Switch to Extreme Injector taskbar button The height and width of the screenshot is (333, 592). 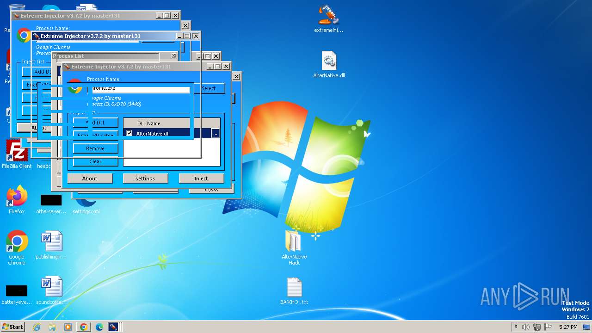tap(114, 327)
